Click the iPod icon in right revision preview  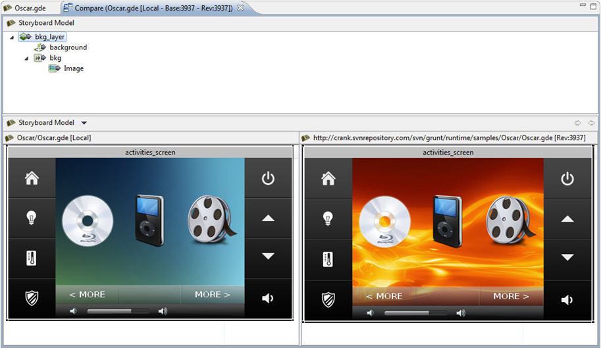[447, 221]
